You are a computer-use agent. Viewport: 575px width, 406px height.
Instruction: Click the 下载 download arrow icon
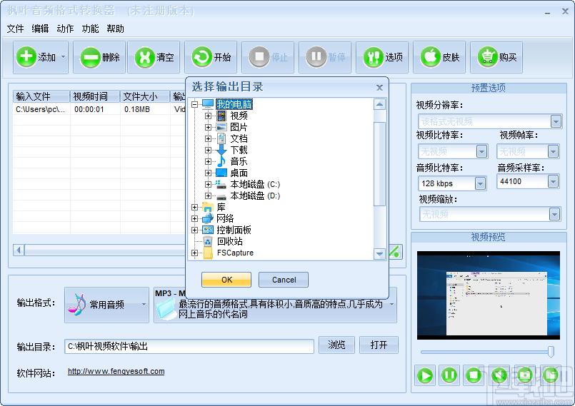point(221,150)
